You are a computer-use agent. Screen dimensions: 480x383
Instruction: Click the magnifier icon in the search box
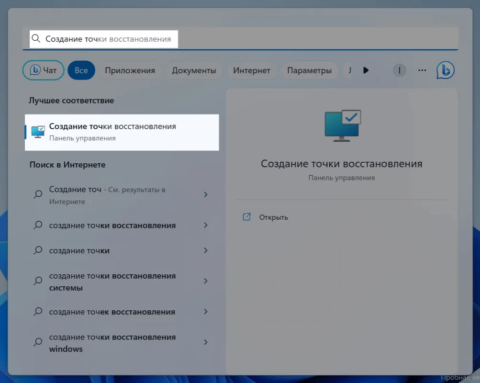pos(36,39)
